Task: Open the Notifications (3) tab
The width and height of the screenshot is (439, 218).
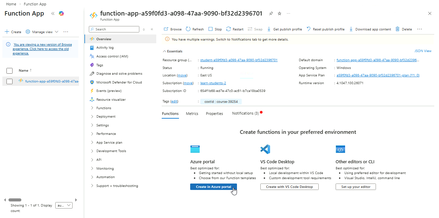Action: point(245,114)
